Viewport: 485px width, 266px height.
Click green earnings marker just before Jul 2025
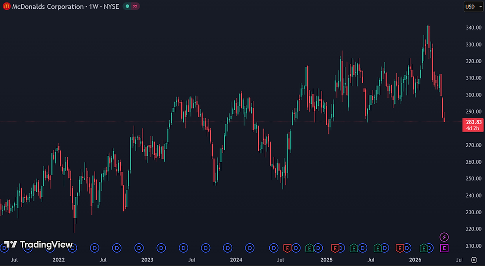[x=354, y=248]
